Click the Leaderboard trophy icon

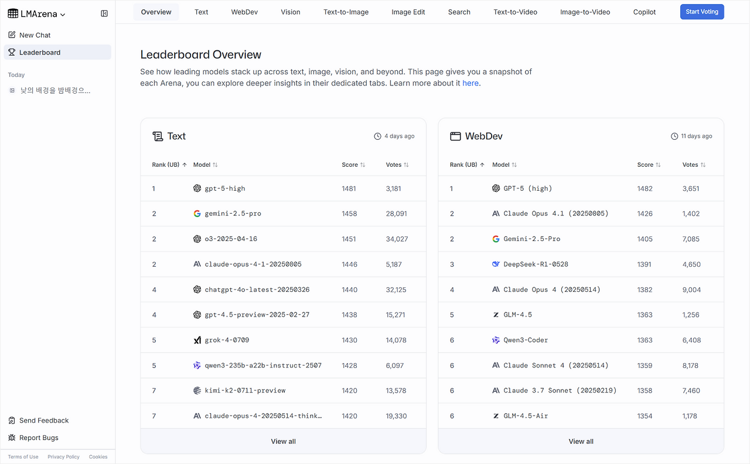click(12, 53)
